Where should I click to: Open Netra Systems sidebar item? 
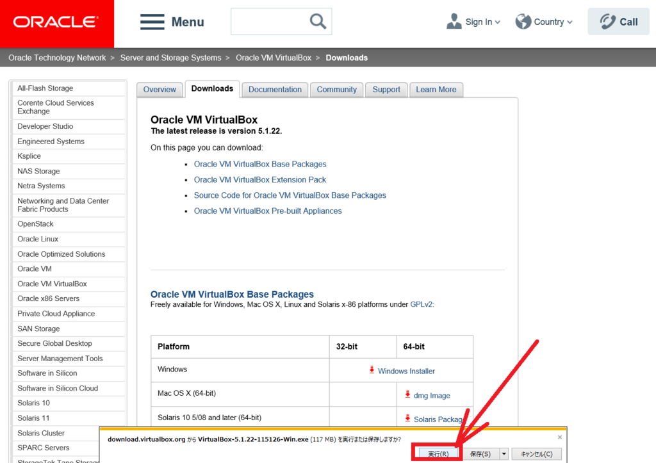(x=41, y=186)
